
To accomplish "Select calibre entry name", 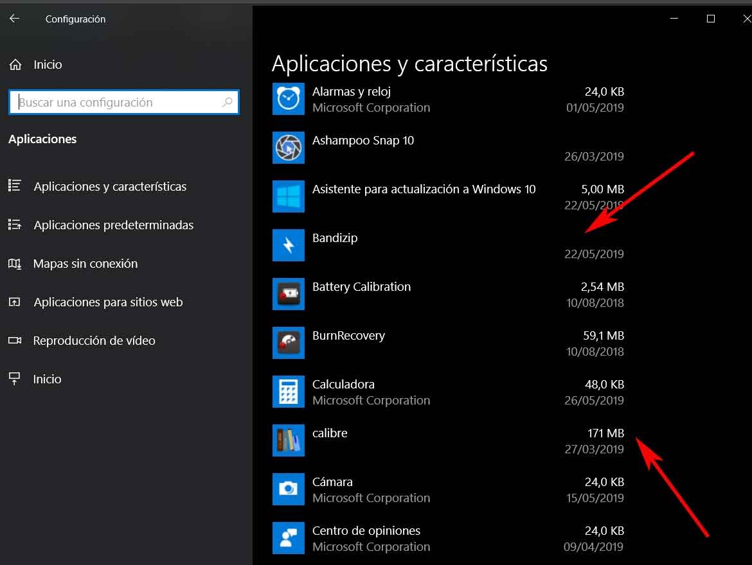I will 330,433.
